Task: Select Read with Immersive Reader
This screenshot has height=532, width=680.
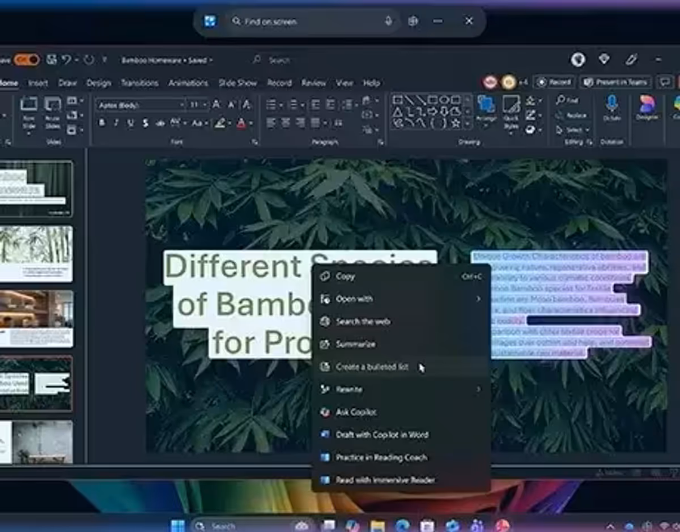Action: [401, 480]
